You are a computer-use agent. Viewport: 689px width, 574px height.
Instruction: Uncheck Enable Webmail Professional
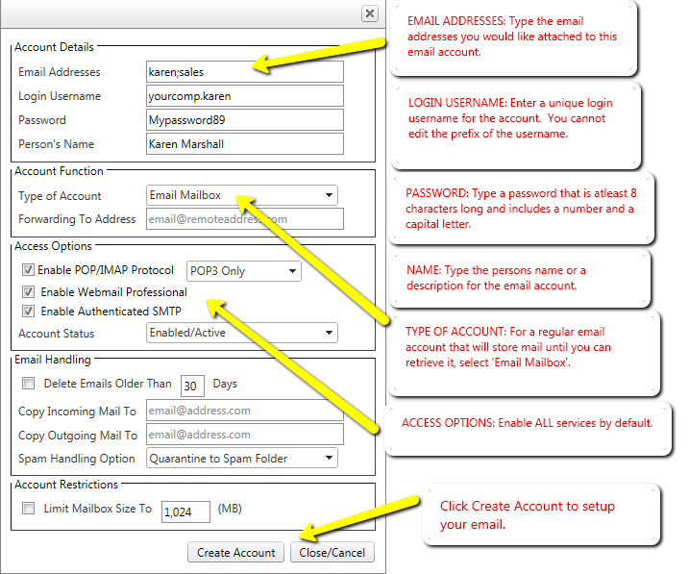tap(29, 291)
